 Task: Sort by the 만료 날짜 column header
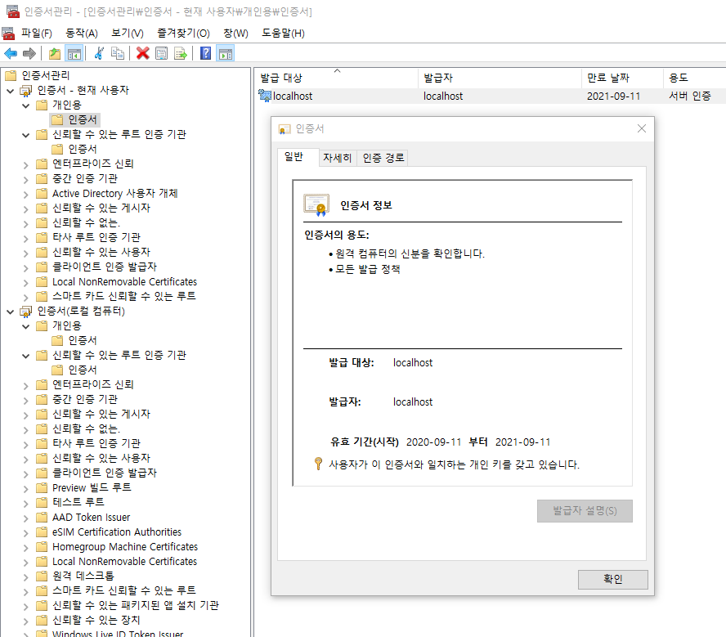point(607,78)
